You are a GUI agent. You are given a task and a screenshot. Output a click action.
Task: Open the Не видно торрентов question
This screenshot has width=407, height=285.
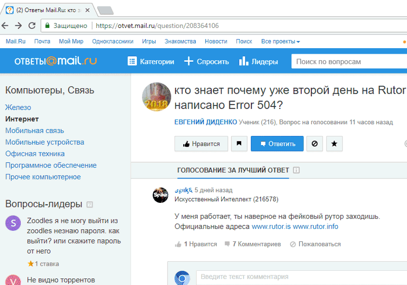pos(61,280)
